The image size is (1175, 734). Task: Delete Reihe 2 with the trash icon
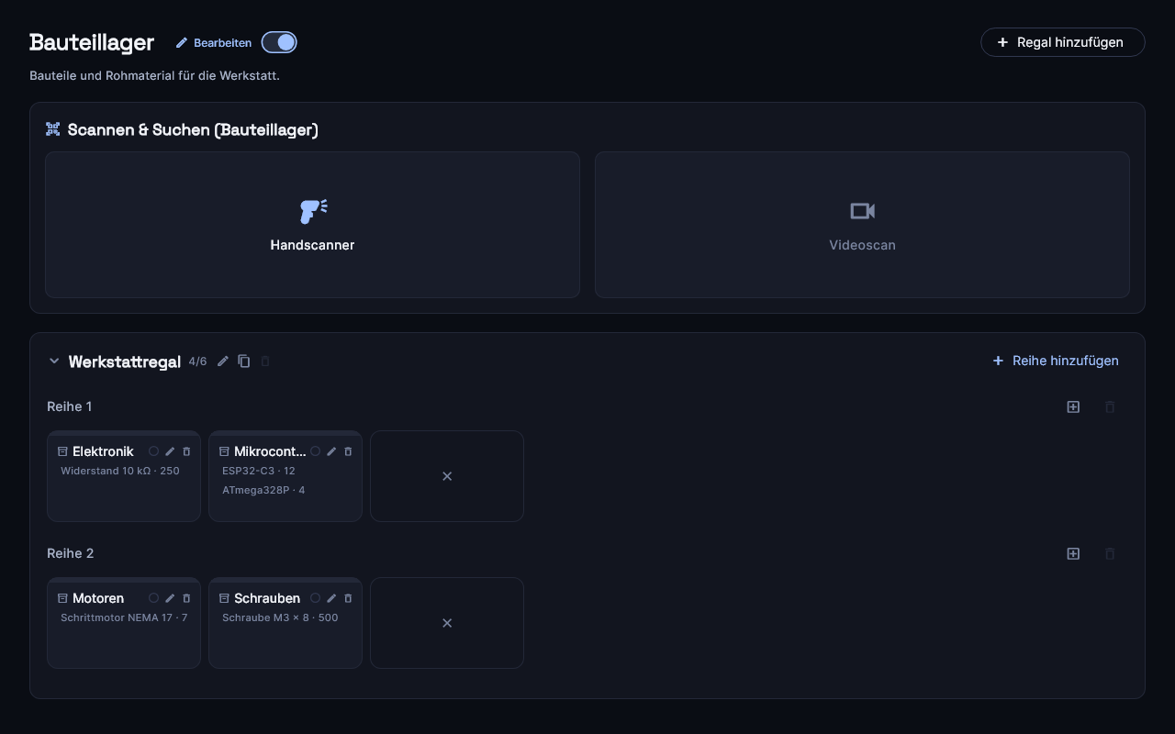[x=1110, y=553]
